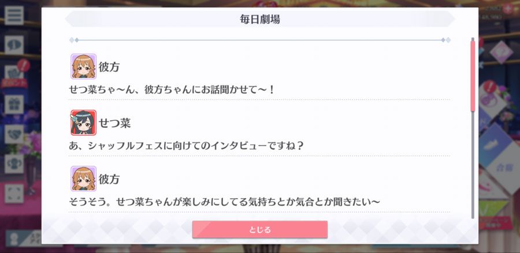Toggle the fullscreen expand-corners icon
Viewport: 520px width, 253px height.
point(14,194)
